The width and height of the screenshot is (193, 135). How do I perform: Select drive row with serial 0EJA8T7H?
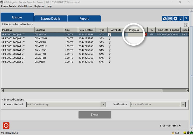95,54
